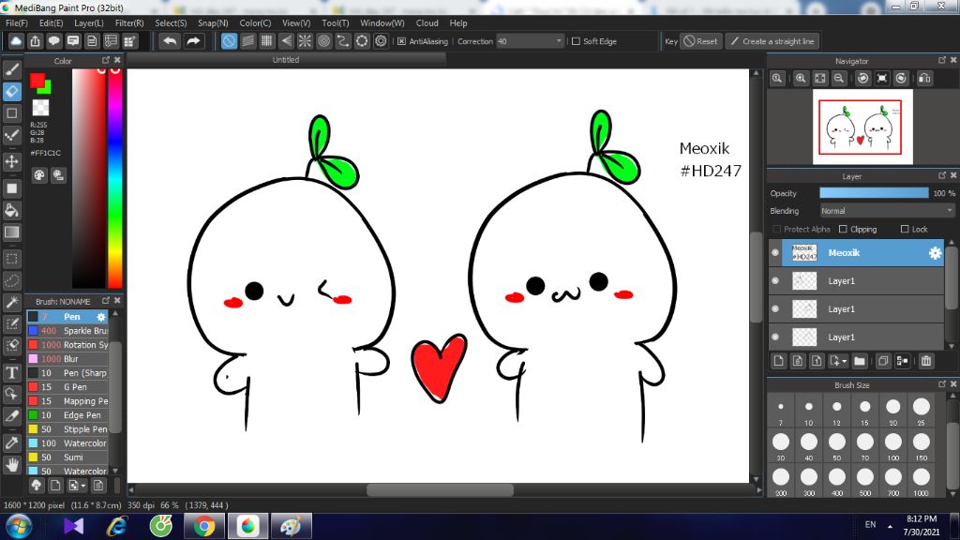The image size is (960, 540).
Task: Select the Text tool
Action: 11,372
